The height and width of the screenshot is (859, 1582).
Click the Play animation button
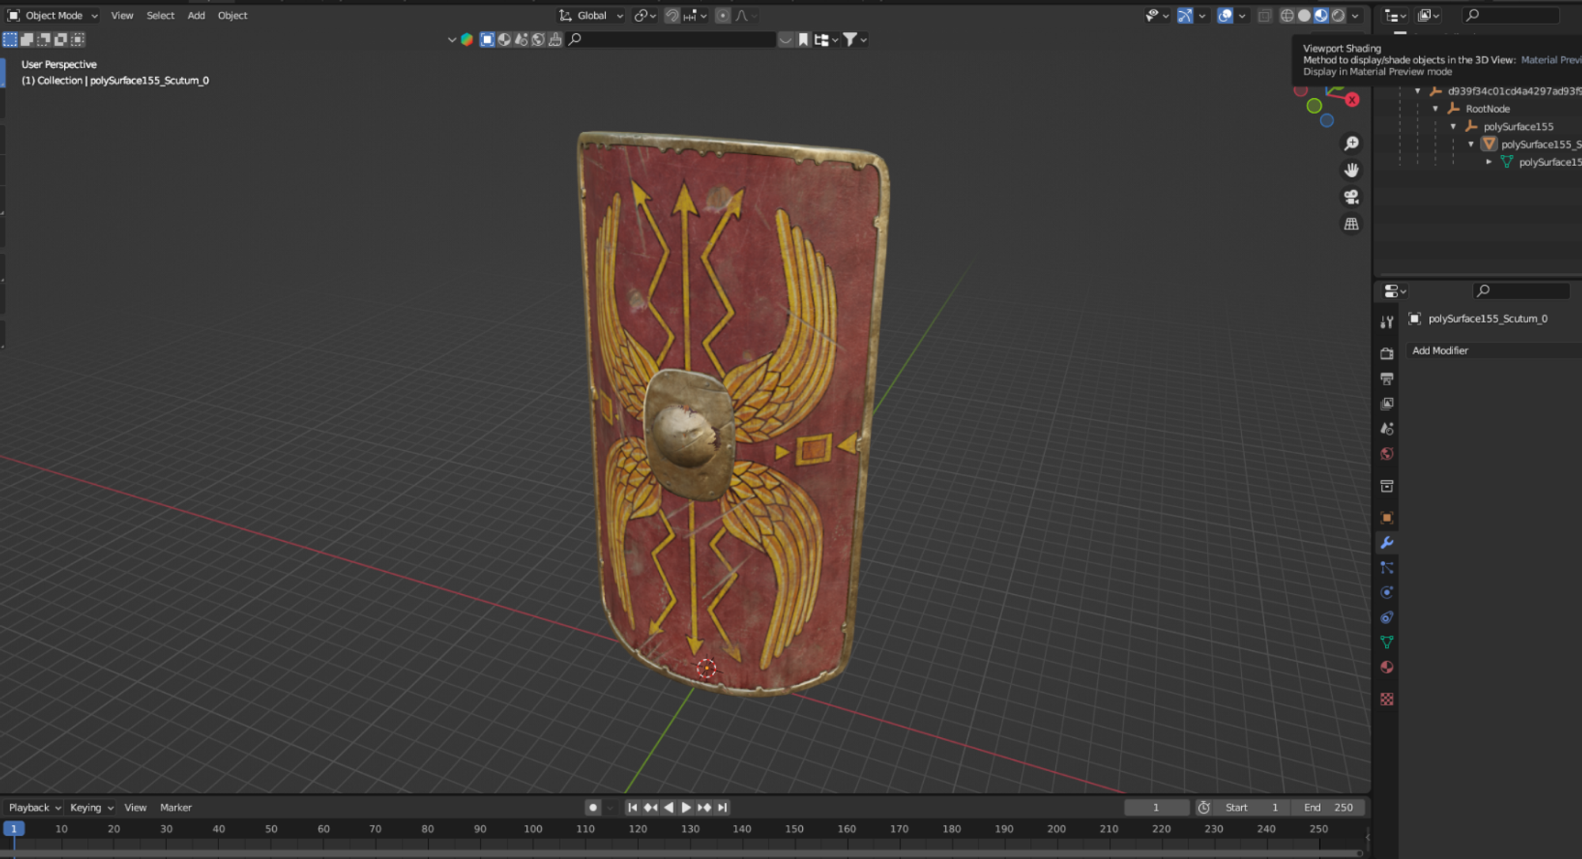coord(686,808)
